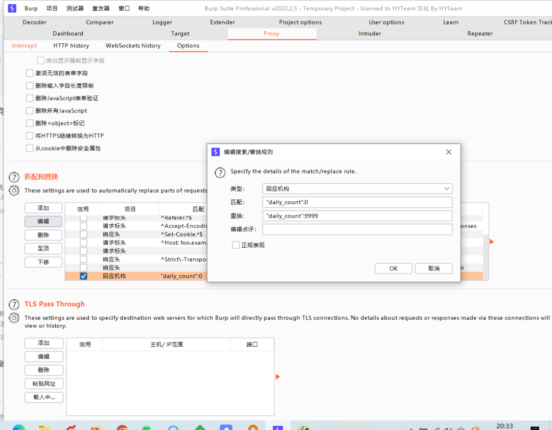Enable 删除JavaScript表单验证 checkbox
This screenshot has width=552, height=430.
pos(30,98)
